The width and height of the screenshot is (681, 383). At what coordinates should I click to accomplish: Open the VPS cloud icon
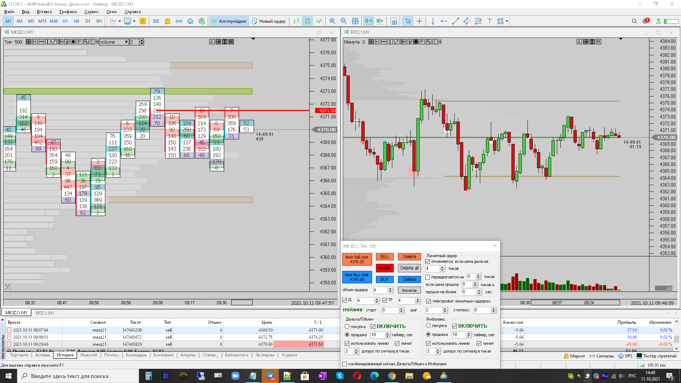190,21
